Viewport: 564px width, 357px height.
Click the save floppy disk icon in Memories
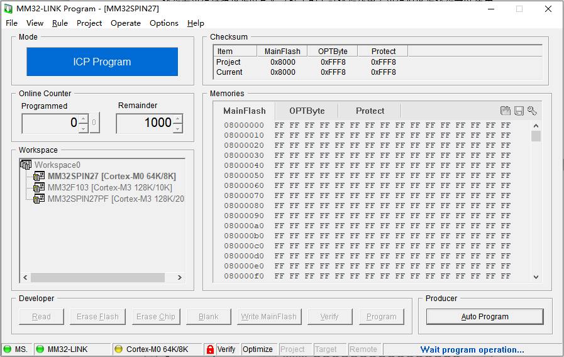[519, 111]
